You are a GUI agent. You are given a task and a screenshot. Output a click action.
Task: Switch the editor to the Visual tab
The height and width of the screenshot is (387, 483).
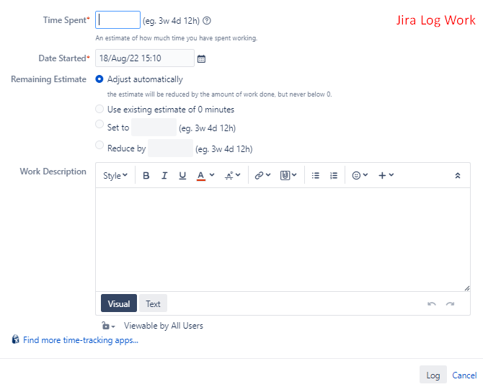click(x=119, y=303)
